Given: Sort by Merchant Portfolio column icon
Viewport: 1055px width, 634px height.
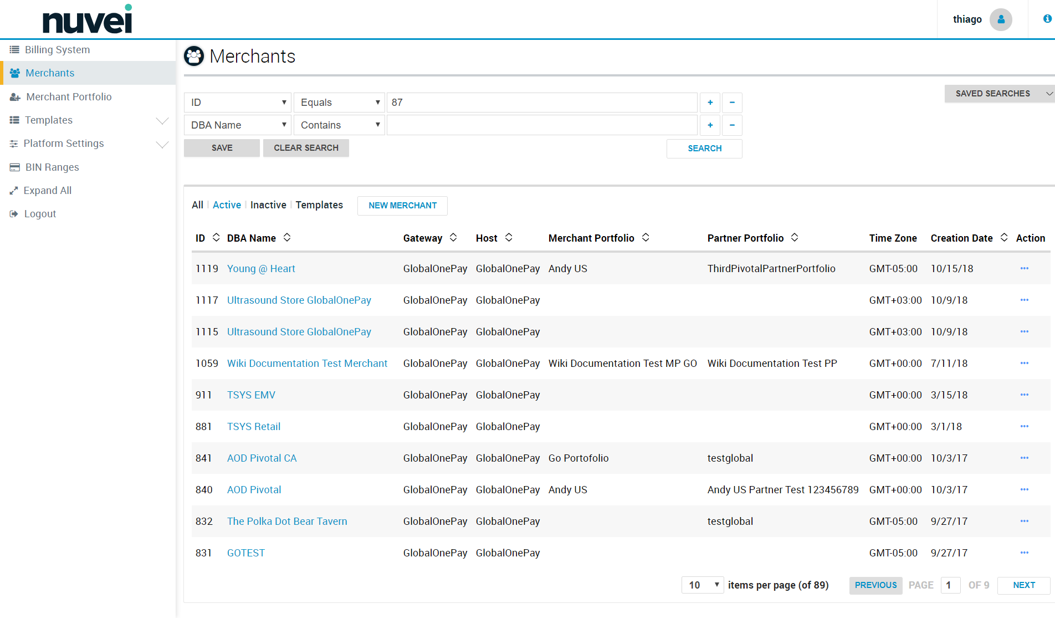Looking at the screenshot, I should (646, 238).
